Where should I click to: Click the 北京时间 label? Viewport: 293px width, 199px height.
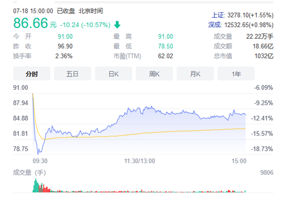point(91,11)
